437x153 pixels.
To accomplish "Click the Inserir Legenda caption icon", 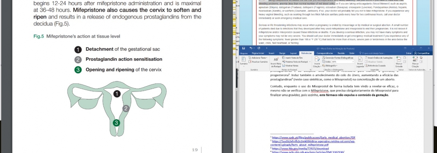I will (360, 60).
